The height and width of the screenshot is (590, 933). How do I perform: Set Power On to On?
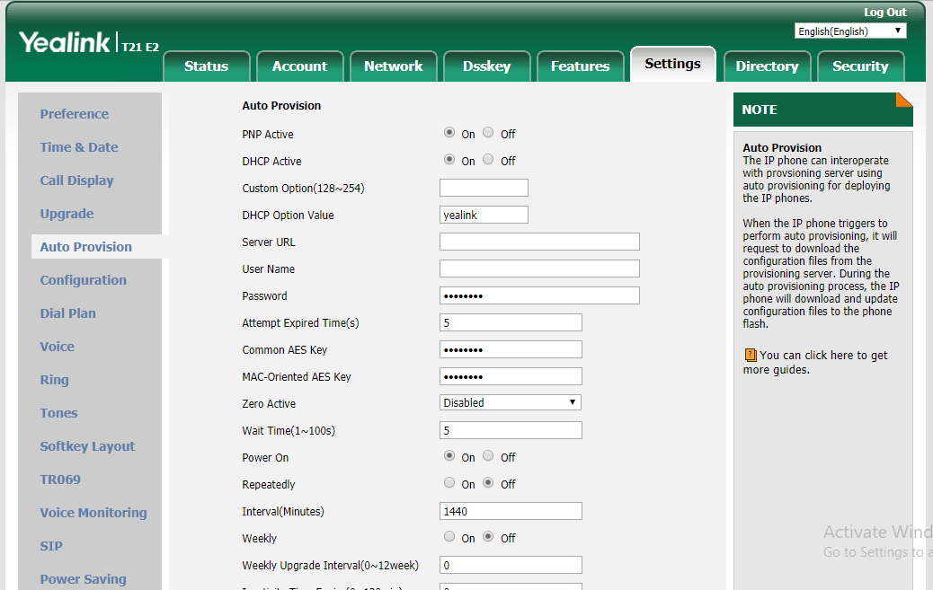tap(449, 456)
